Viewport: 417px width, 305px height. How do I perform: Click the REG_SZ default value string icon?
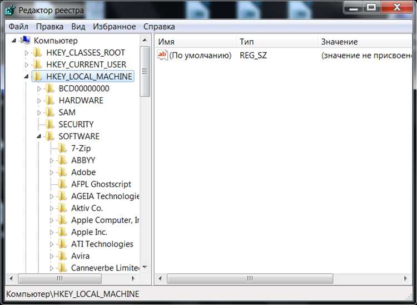pos(162,55)
